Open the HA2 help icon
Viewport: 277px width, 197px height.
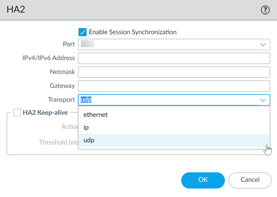click(265, 10)
